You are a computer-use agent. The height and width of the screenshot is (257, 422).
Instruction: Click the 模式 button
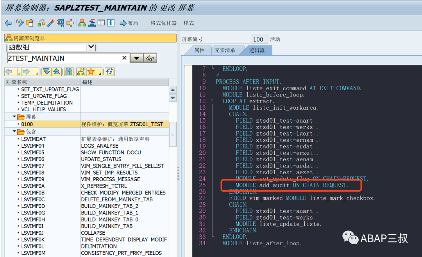[x=189, y=23]
